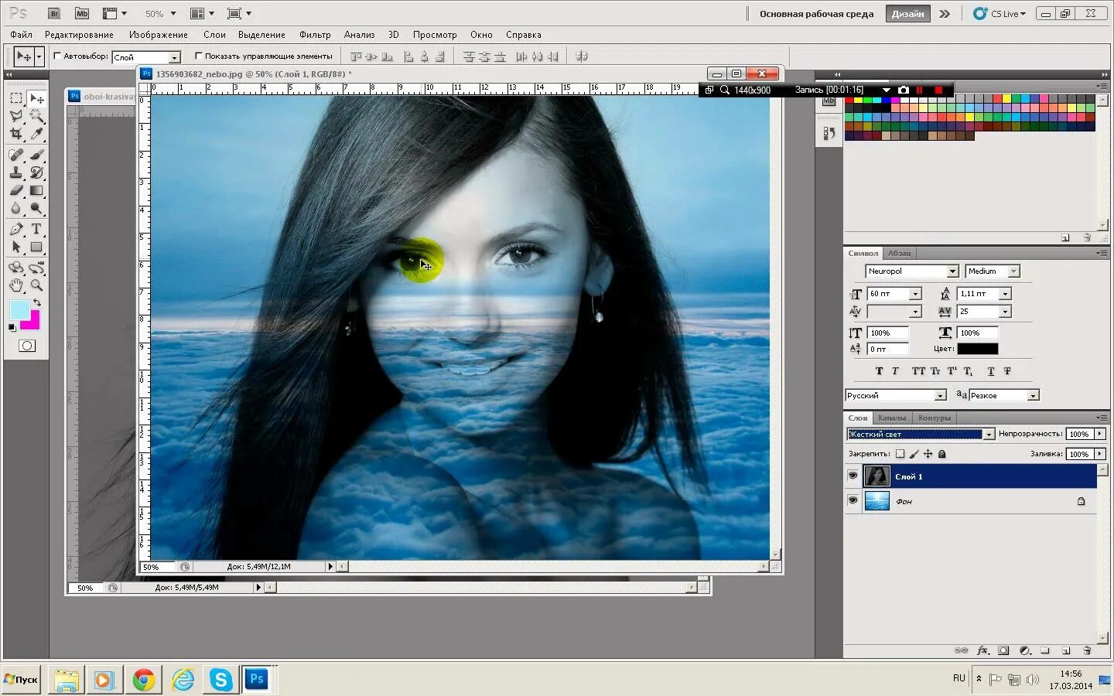Swap foreground and background colors
The image size is (1114, 696).
tap(36, 302)
